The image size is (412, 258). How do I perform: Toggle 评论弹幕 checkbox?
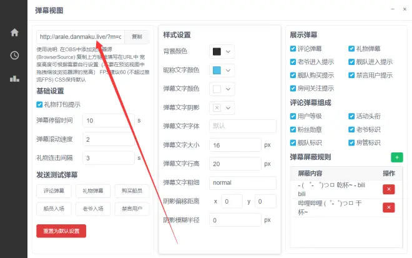[x=293, y=49]
